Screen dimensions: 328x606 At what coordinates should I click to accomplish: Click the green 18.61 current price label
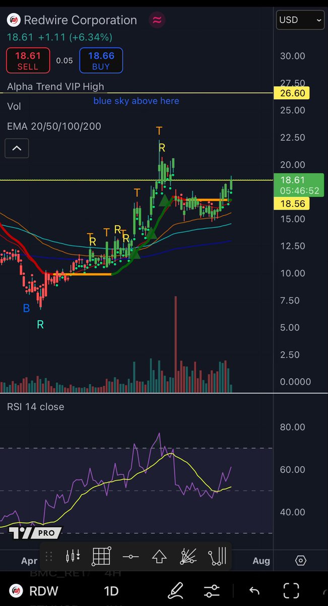tap(298, 185)
